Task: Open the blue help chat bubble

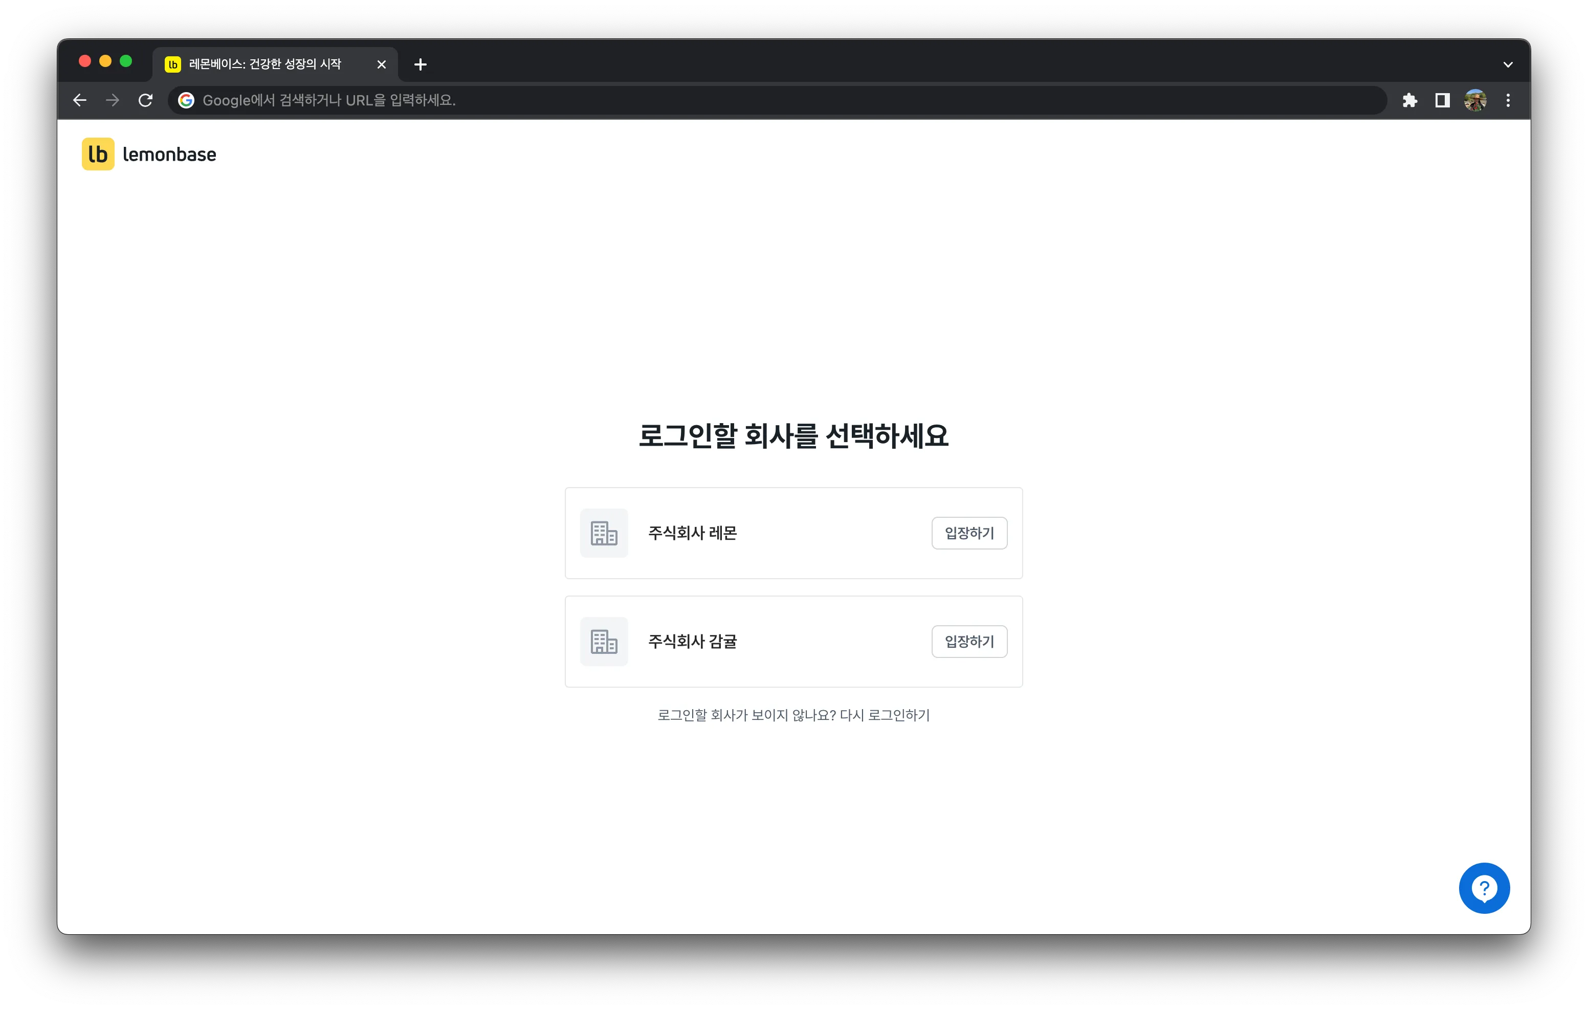Action: pyautogui.click(x=1484, y=888)
